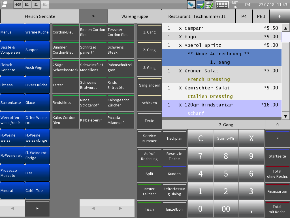
Task: Toggle the B1 indicator box
Action: (x=27, y=5)
